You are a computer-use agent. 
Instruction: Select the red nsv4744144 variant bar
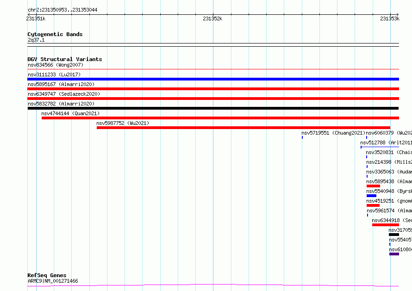[220, 118]
